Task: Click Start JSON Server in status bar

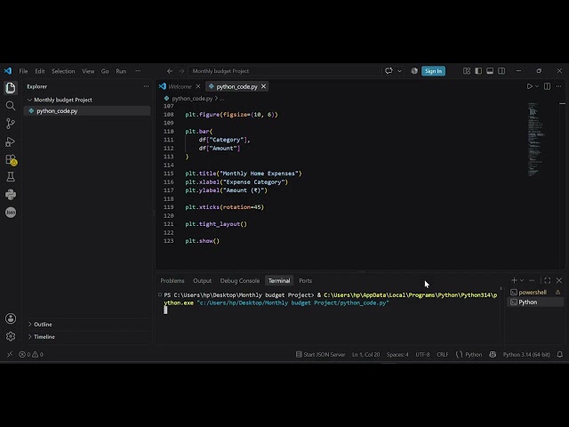Action: [320, 354]
